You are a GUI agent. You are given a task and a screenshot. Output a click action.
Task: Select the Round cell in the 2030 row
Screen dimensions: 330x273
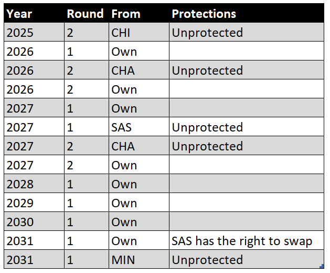(x=71, y=222)
